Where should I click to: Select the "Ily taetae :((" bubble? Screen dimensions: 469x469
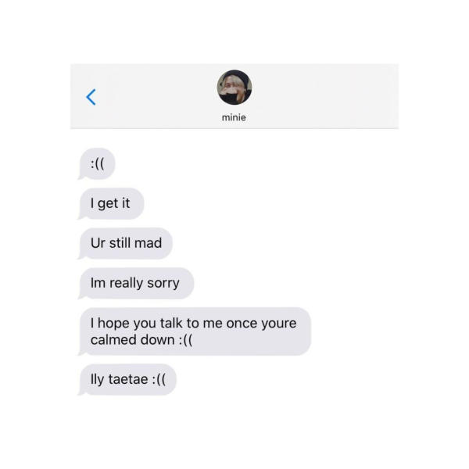[x=127, y=380]
